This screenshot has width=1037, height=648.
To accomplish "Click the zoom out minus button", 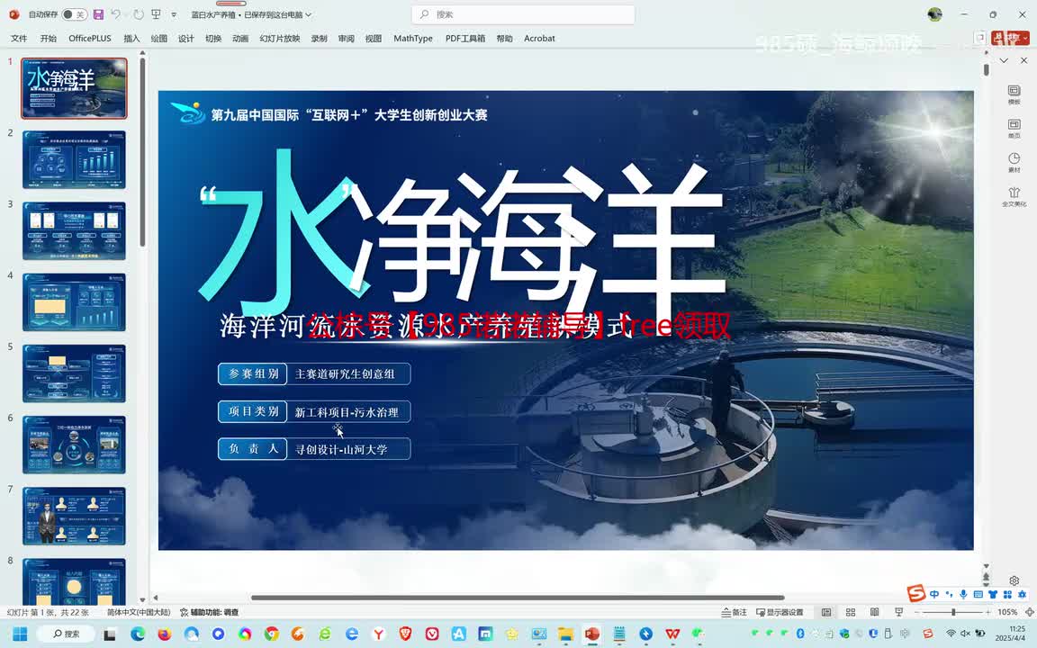I will coord(917,612).
